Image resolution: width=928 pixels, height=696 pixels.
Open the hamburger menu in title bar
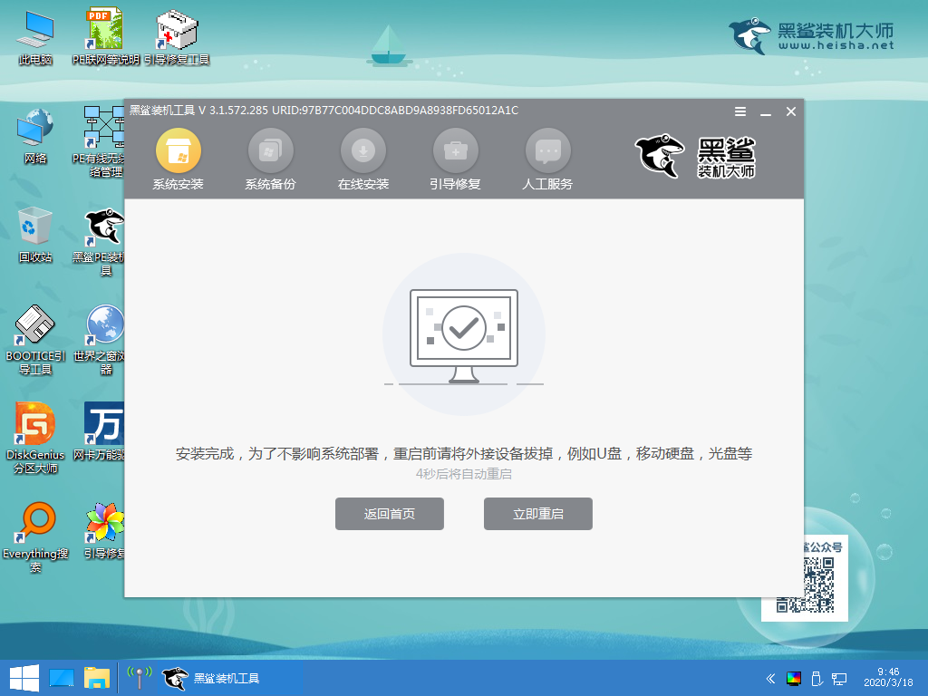point(739,111)
